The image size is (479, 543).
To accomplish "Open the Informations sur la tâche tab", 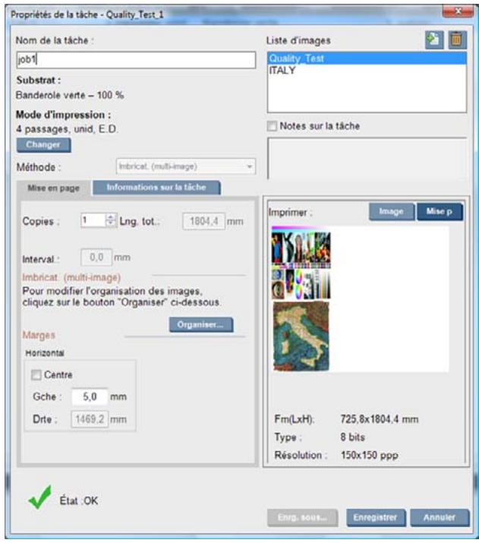I will (156, 187).
